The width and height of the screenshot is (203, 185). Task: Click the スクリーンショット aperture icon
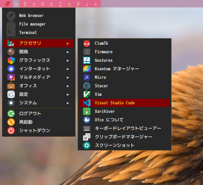(87, 145)
